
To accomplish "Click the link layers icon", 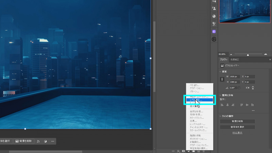I will 173,151.
